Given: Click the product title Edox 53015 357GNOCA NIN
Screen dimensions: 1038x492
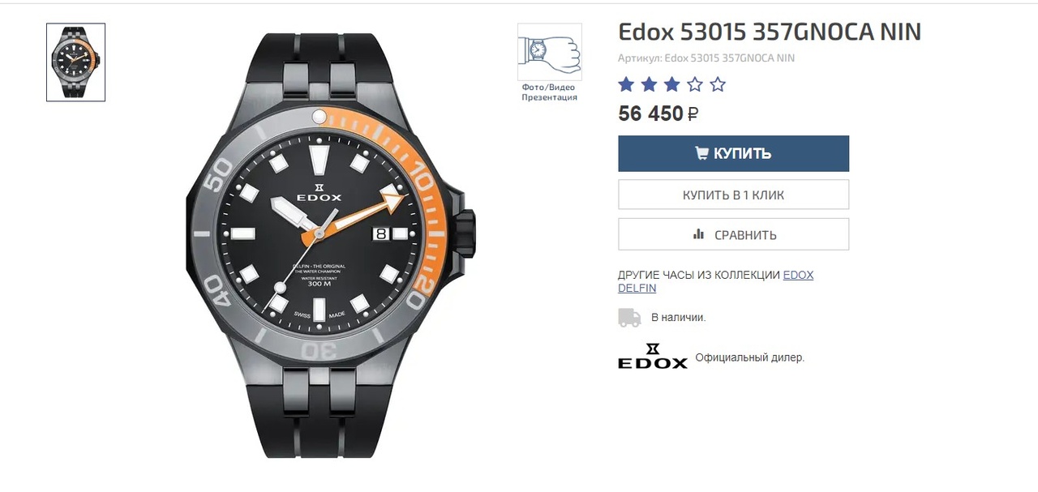Looking at the screenshot, I should (770, 32).
